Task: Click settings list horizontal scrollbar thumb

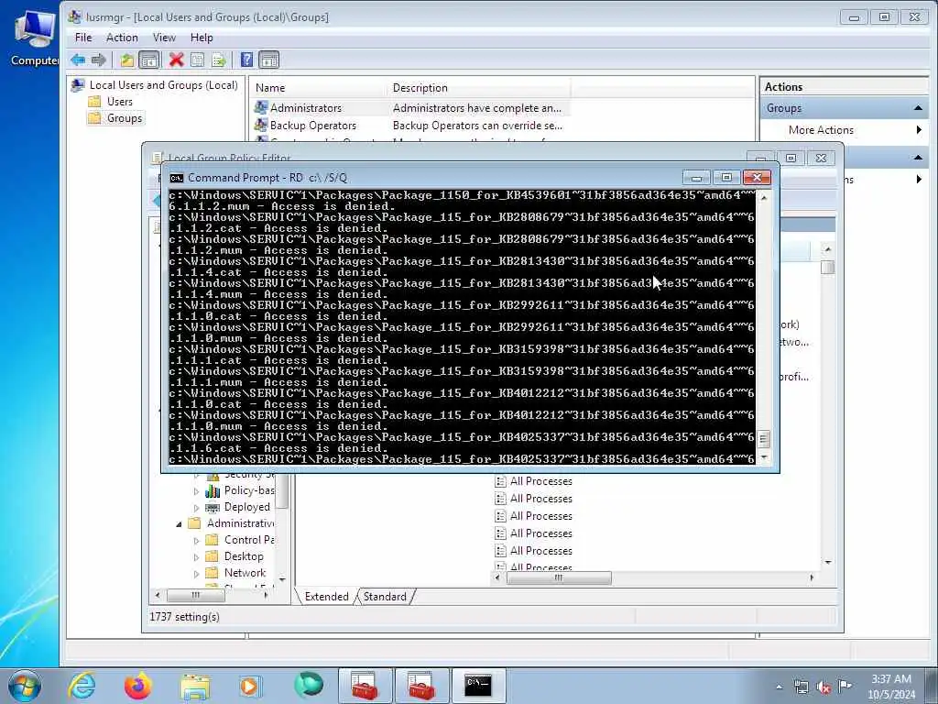Action: (x=559, y=577)
